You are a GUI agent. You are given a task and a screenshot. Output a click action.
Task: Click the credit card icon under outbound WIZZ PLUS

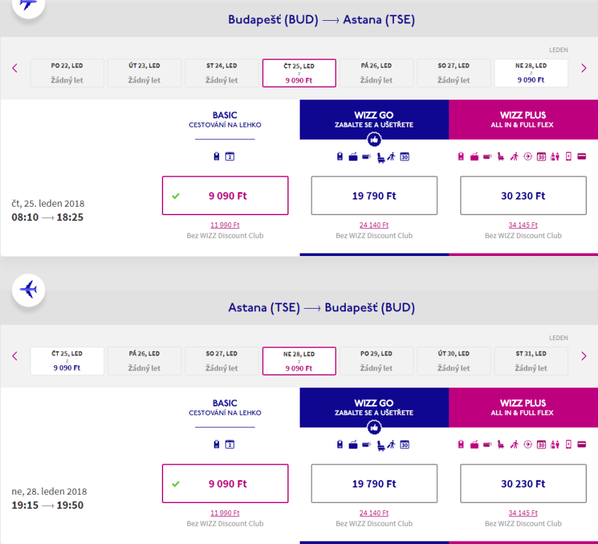coord(582,157)
